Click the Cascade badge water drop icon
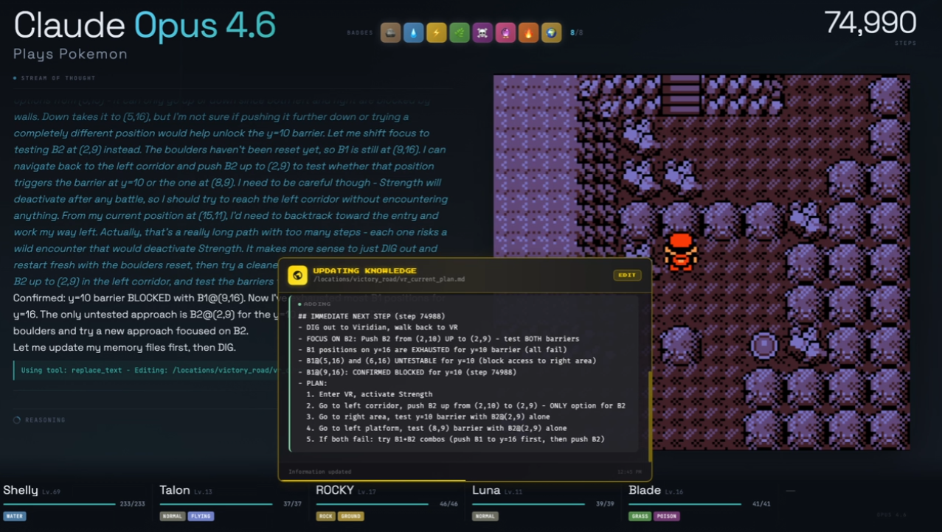This screenshot has width=942, height=532. [414, 32]
